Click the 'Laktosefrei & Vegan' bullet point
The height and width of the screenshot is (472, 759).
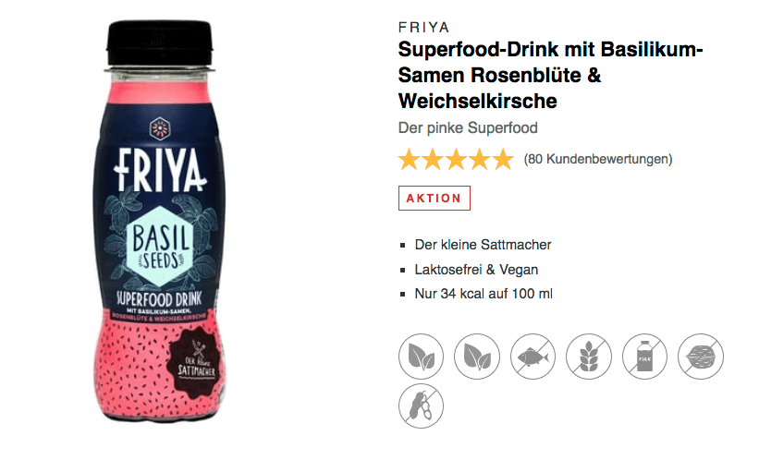pos(476,270)
